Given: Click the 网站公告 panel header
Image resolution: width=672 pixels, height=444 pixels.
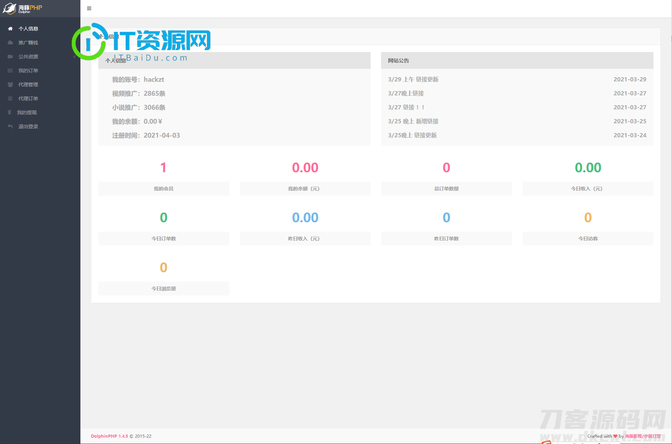Looking at the screenshot, I should coord(517,60).
